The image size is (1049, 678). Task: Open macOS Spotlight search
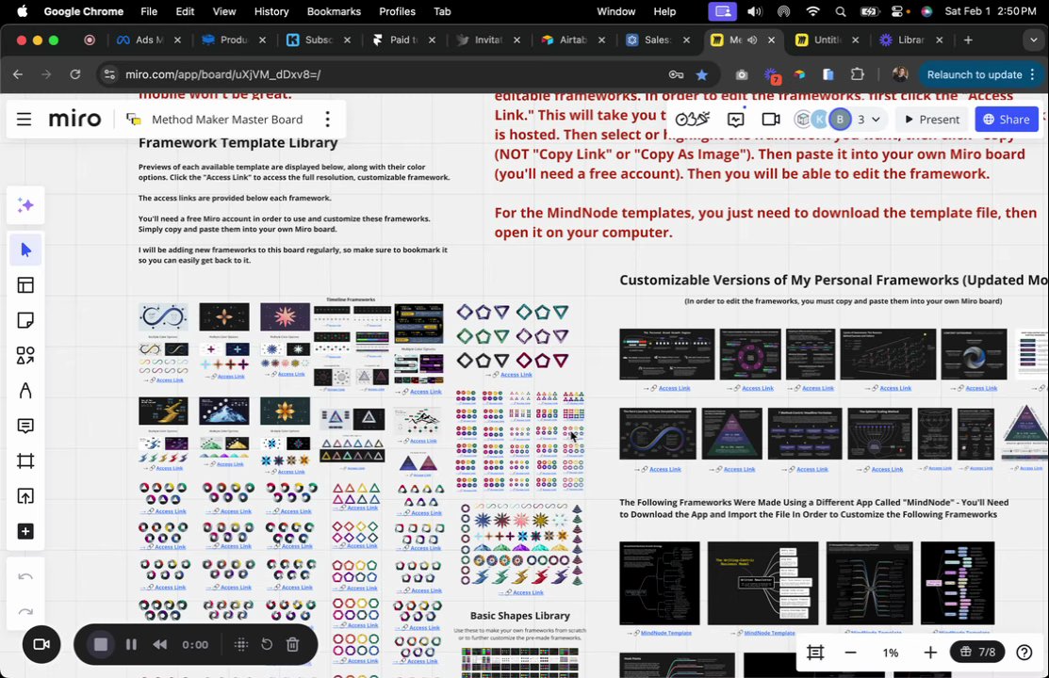tap(841, 11)
